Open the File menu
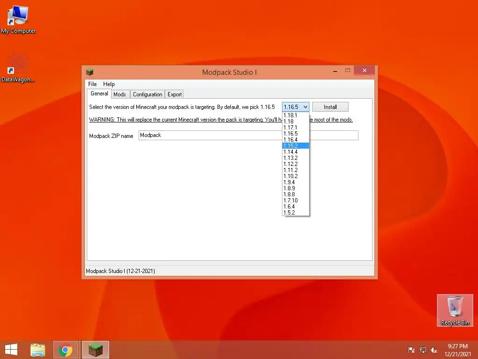Screen dimensions: 478x359 pos(92,84)
